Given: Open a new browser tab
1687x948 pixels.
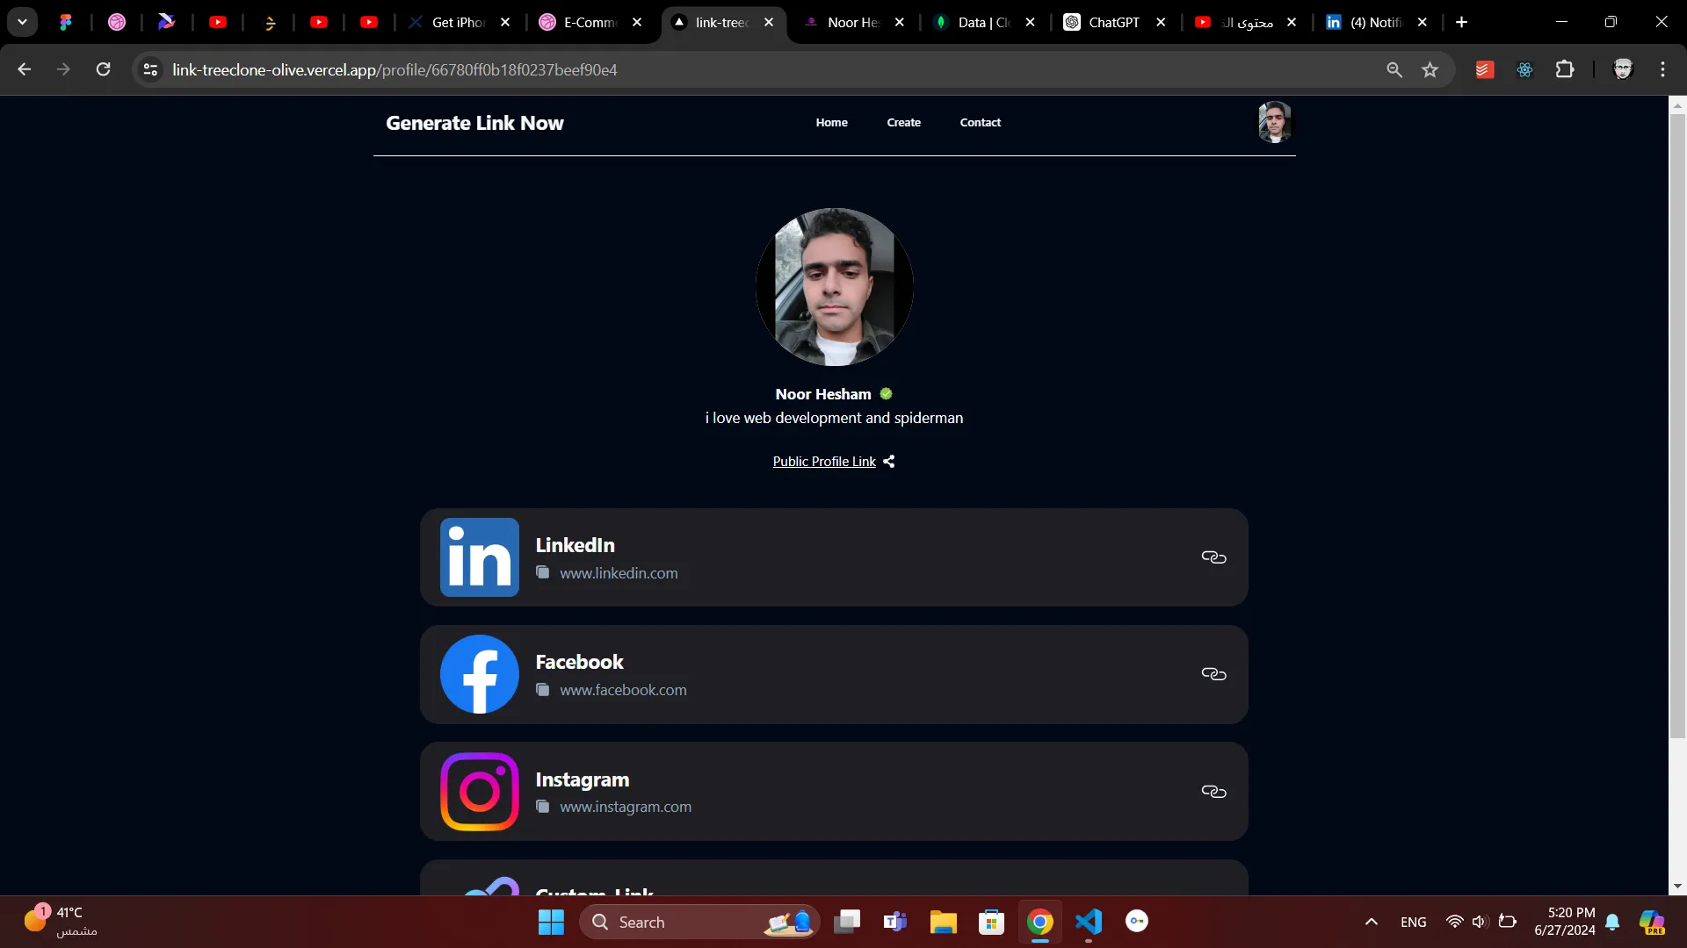Looking at the screenshot, I should point(1462,23).
